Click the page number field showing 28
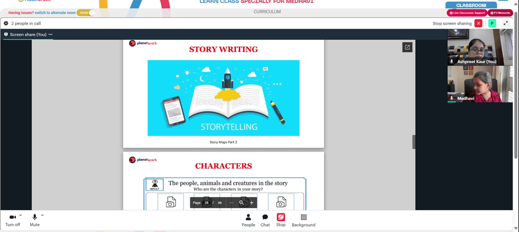The width and height of the screenshot is (519, 232). (207, 202)
